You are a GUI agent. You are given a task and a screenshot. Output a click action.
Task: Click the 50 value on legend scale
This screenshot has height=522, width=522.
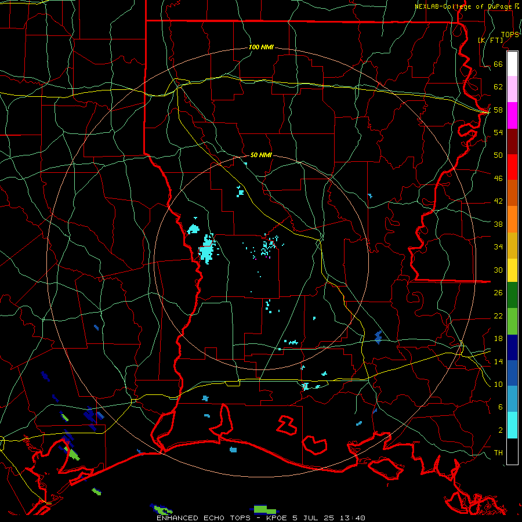[x=498, y=155]
